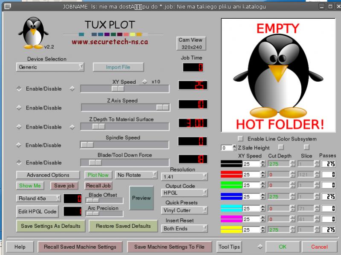Open the No Rotate dropdown
The width and height of the screenshot is (341, 255).
[136, 175]
